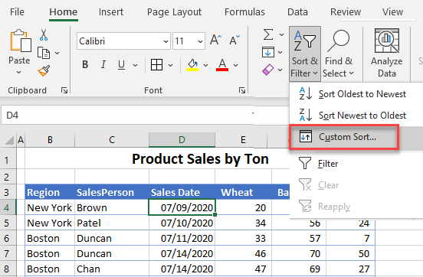
Task: Expand the Paste options arrow
Action: (18, 72)
